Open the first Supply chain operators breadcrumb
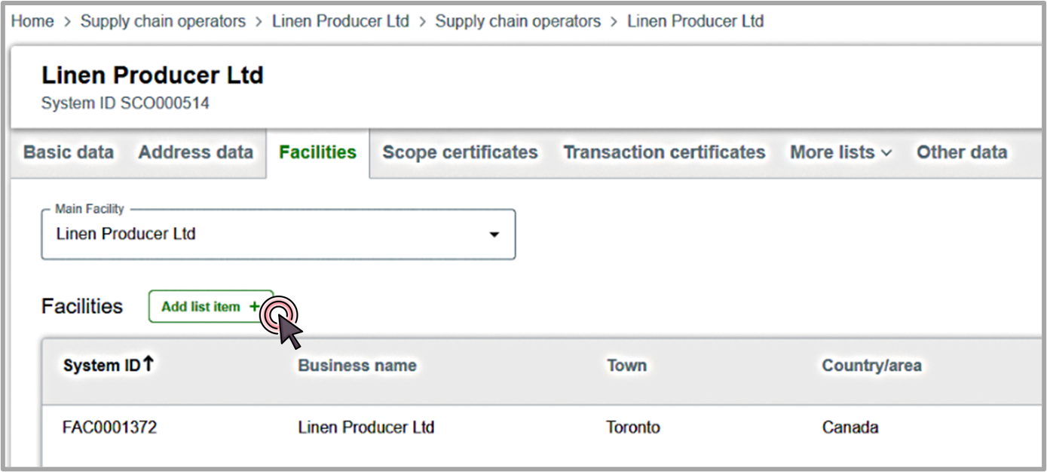Image resolution: width=1047 pixels, height=472 pixels. pos(163,21)
